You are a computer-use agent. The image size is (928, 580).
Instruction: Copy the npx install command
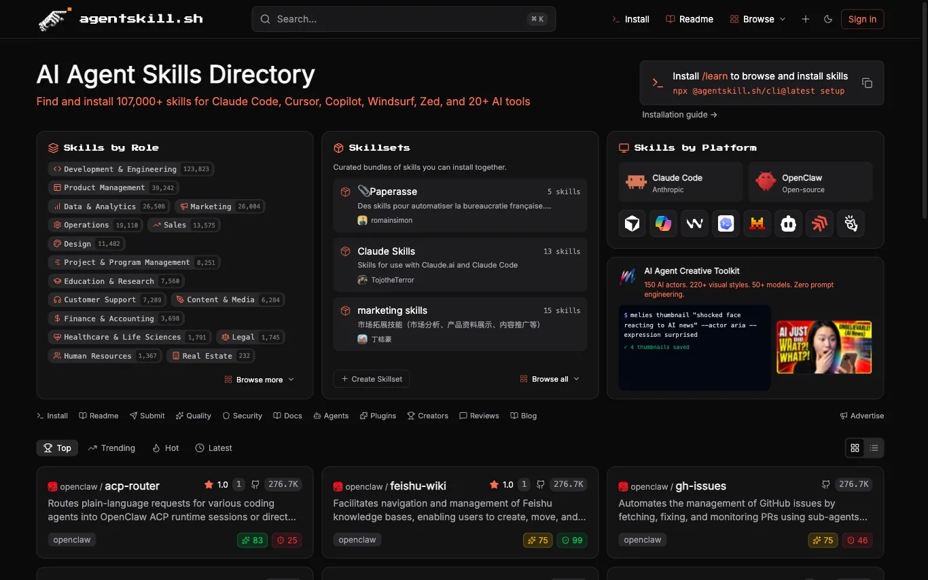click(x=867, y=83)
